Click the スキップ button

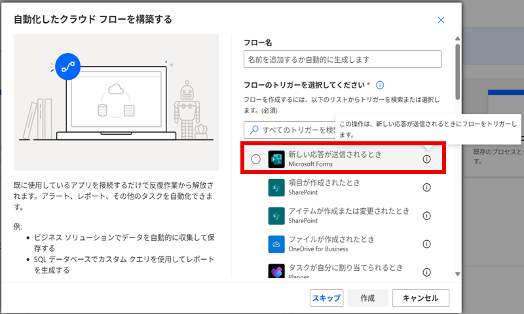click(326, 298)
